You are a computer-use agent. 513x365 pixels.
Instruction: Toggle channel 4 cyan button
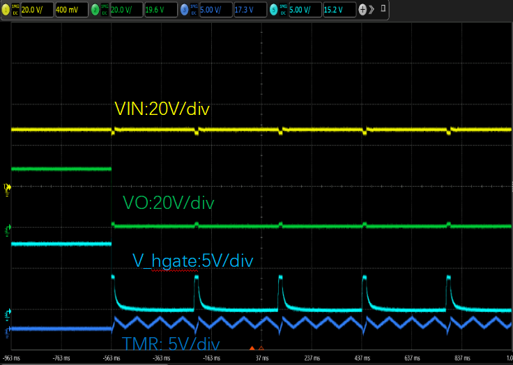[274, 10]
